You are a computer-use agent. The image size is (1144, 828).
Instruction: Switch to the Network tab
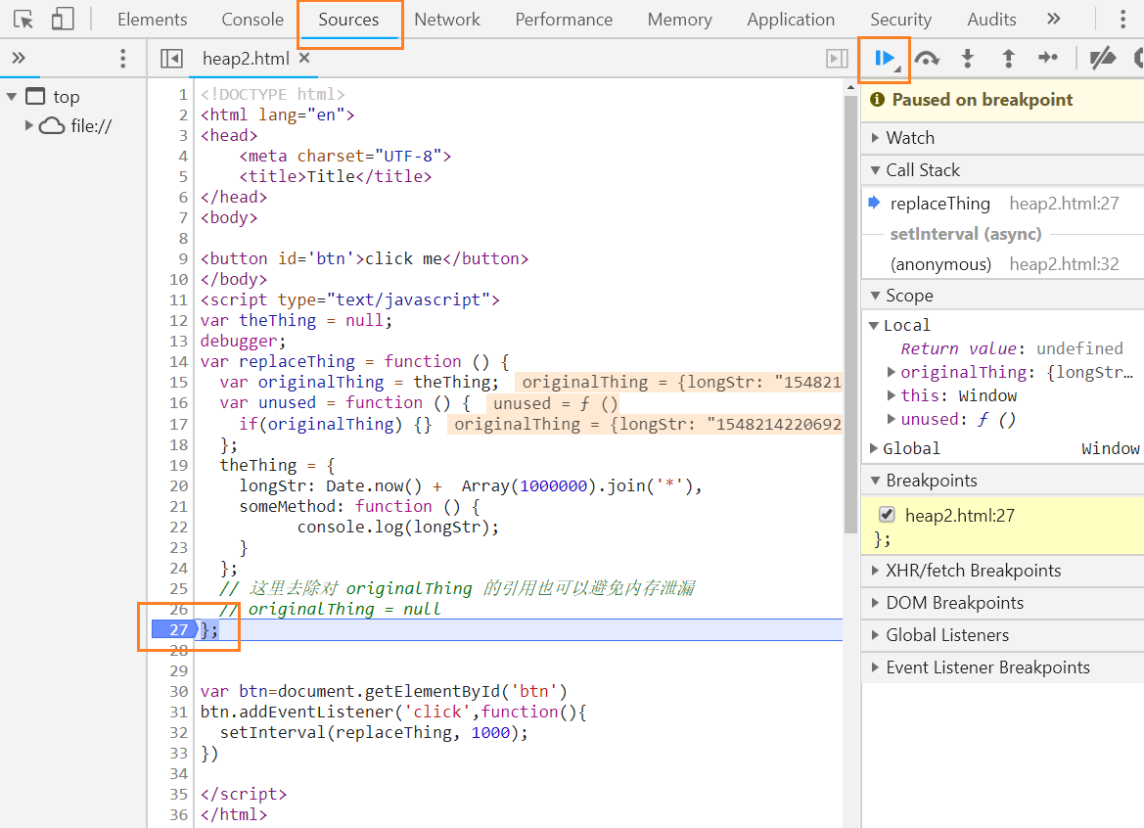coord(446,20)
